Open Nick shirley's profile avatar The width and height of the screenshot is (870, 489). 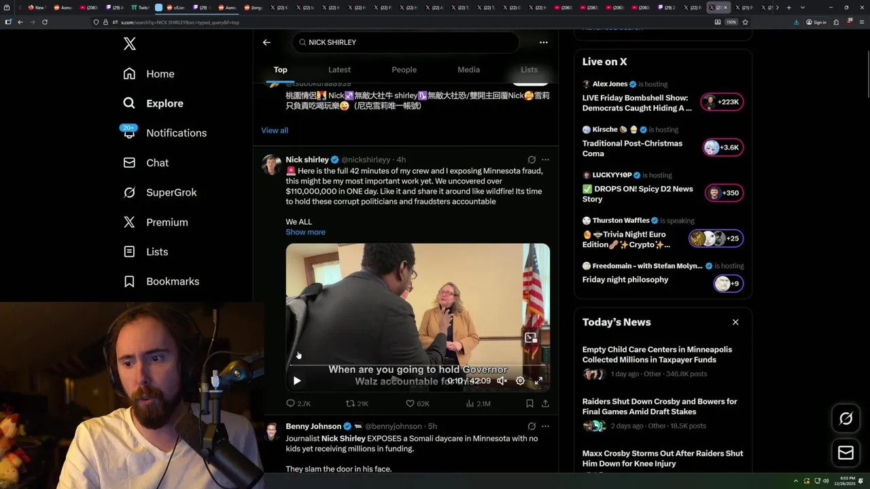[271, 164]
